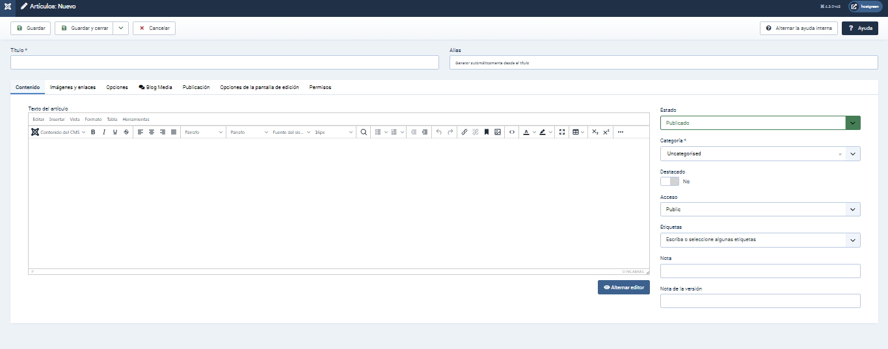
Task: Open source code view icon
Action: (512, 132)
